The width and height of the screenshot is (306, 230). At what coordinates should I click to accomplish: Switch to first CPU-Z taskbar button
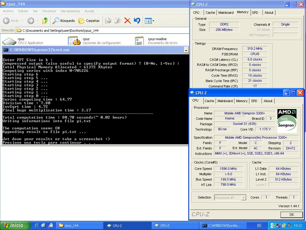tap(128, 226)
